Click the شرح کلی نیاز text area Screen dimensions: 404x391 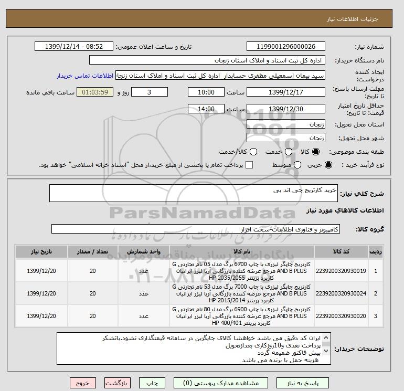coord(194,193)
